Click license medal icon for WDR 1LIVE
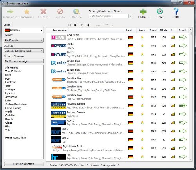This screenshot has height=170, width=196. coord(142,37)
